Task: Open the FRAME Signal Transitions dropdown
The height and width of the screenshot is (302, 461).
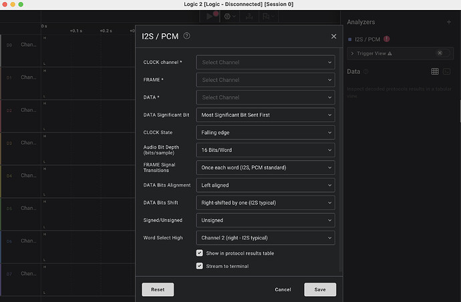Action: pyautogui.click(x=265, y=167)
